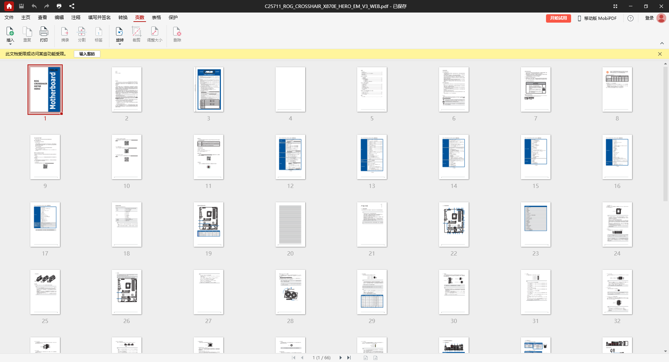The width and height of the screenshot is (669, 362).
Task: Select the page 8 thumbnail
Action: click(617, 89)
